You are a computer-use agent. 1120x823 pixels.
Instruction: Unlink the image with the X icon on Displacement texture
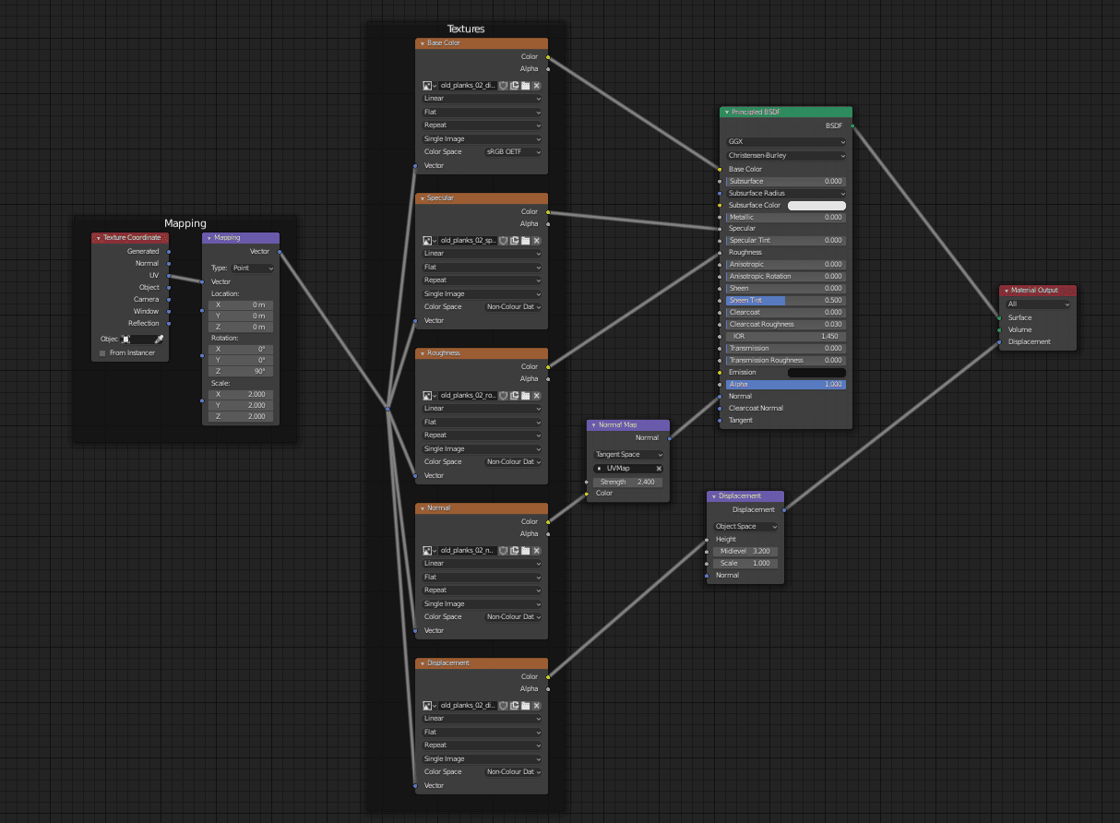[x=536, y=705]
